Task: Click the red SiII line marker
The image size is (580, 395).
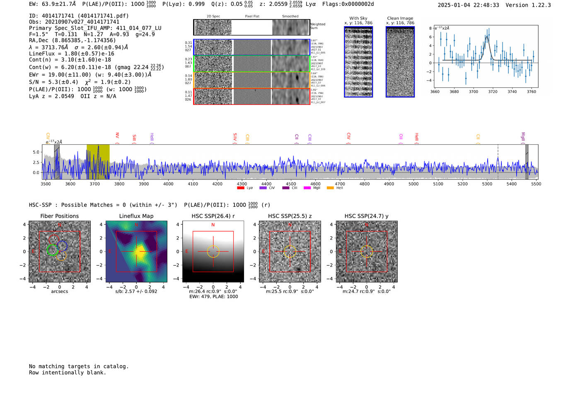Action: point(134,138)
